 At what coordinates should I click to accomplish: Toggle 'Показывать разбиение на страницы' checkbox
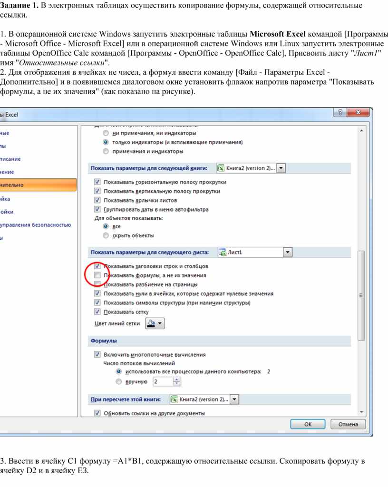coord(97,284)
